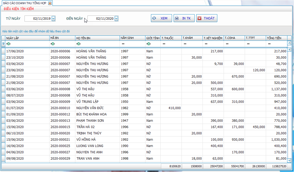Click the vertical scrollbar thumb
This screenshot has height=172, width=294.
pyautogui.click(x=289, y=50)
